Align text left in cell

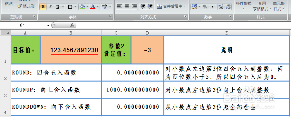120,7
